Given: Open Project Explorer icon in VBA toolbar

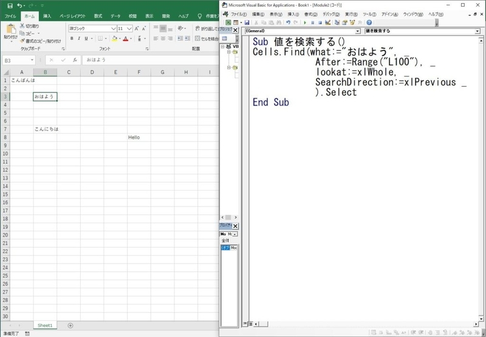Looking at the screenshot, I should coord(337,22).
